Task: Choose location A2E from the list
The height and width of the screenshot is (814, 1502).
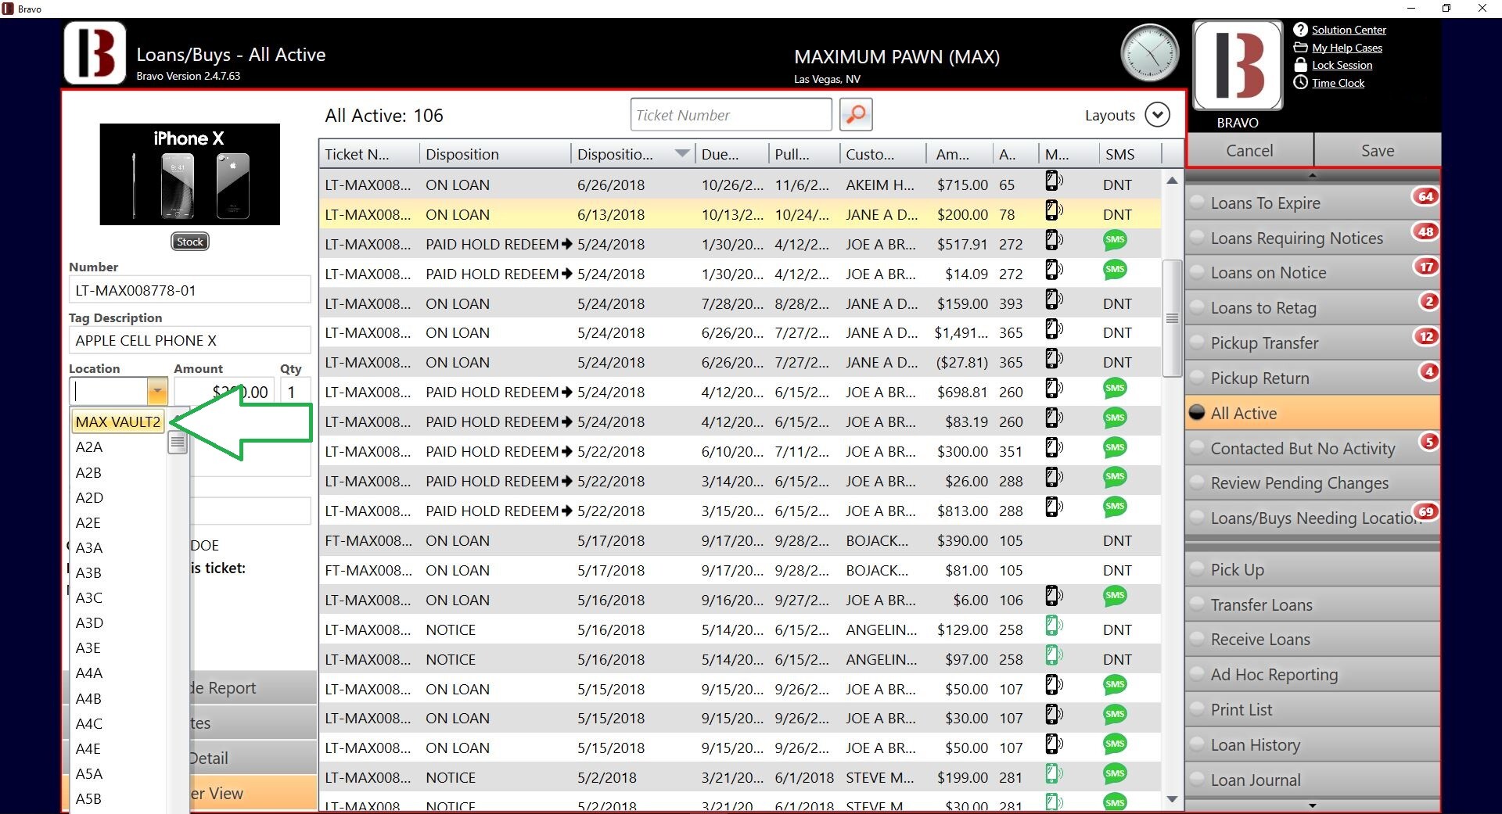Action: (x=88, y=522)
